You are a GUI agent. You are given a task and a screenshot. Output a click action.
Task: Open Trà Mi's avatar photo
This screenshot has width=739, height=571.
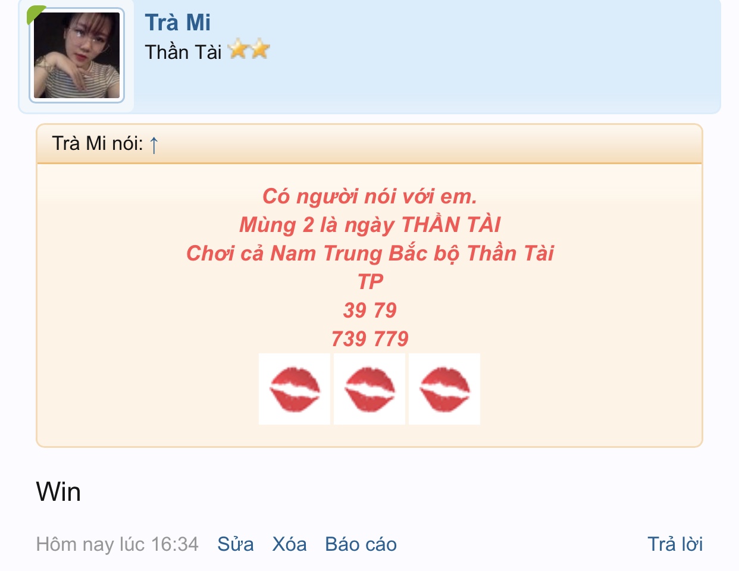[x=77, y=55]
